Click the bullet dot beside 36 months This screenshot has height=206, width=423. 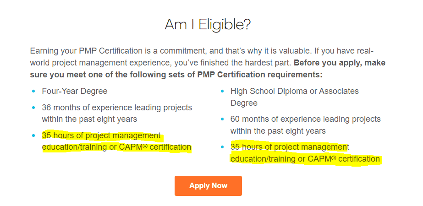click(33, 108)
